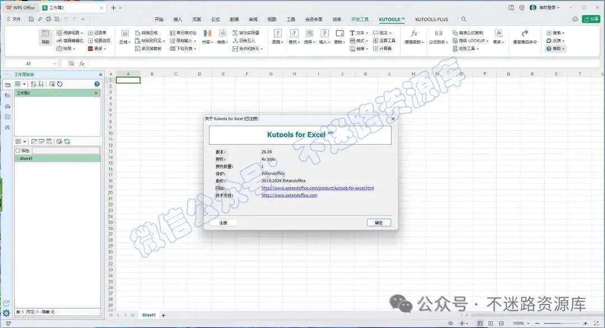Click 转为实际值 to actual values
This screenshot has height=328, width=605.
click(246, 33)
